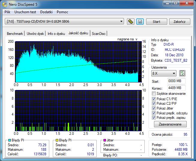Click the PI average value 73.29

point(42,145)
